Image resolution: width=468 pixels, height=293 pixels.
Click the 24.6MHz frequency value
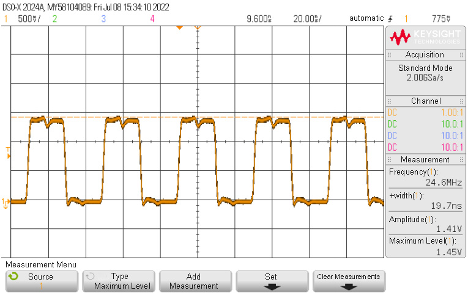[444, 183]
